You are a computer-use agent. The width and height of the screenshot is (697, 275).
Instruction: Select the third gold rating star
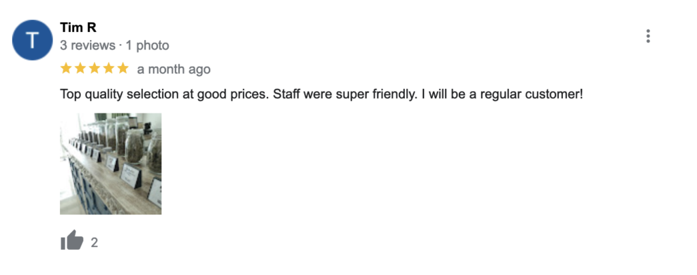[94, 69]
